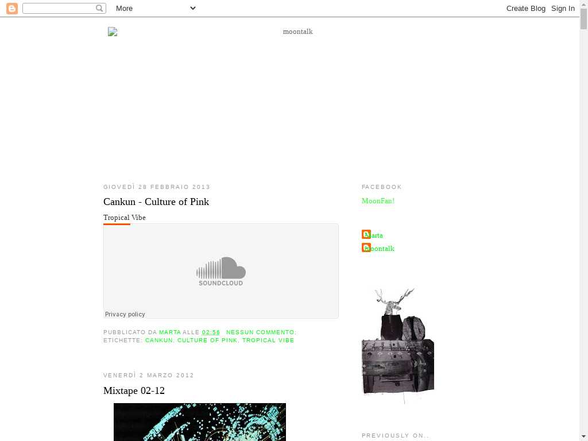Open post Cankun - Culture of Pink
The width and height of the screenshot is (588, 441).
click(x=156, y=202)
